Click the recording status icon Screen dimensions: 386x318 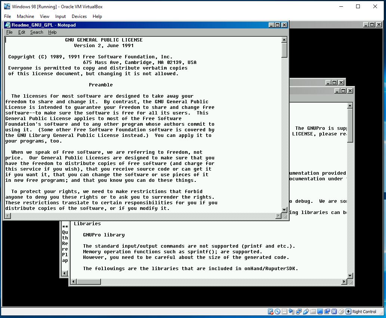[327, 312]
